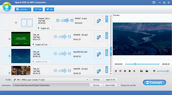Pause the preview playback
The width and height of the screenshot is (172, 95).
click(x=120, y=71)
